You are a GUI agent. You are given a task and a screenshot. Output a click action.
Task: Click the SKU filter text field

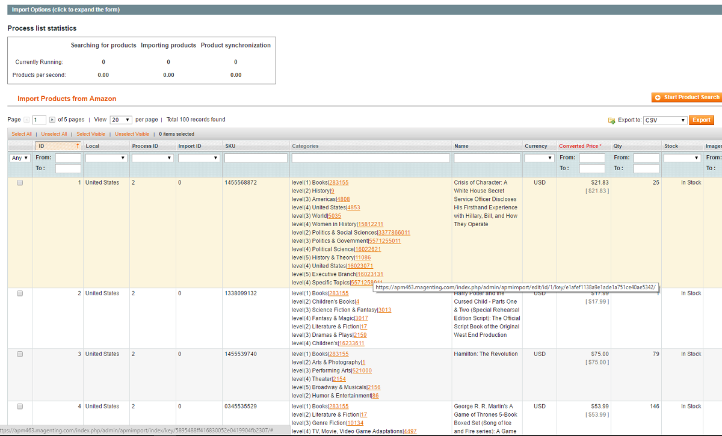coord(256,158)
